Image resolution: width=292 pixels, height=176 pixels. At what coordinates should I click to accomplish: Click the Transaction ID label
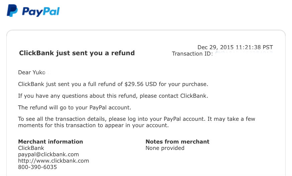point(192,54)
